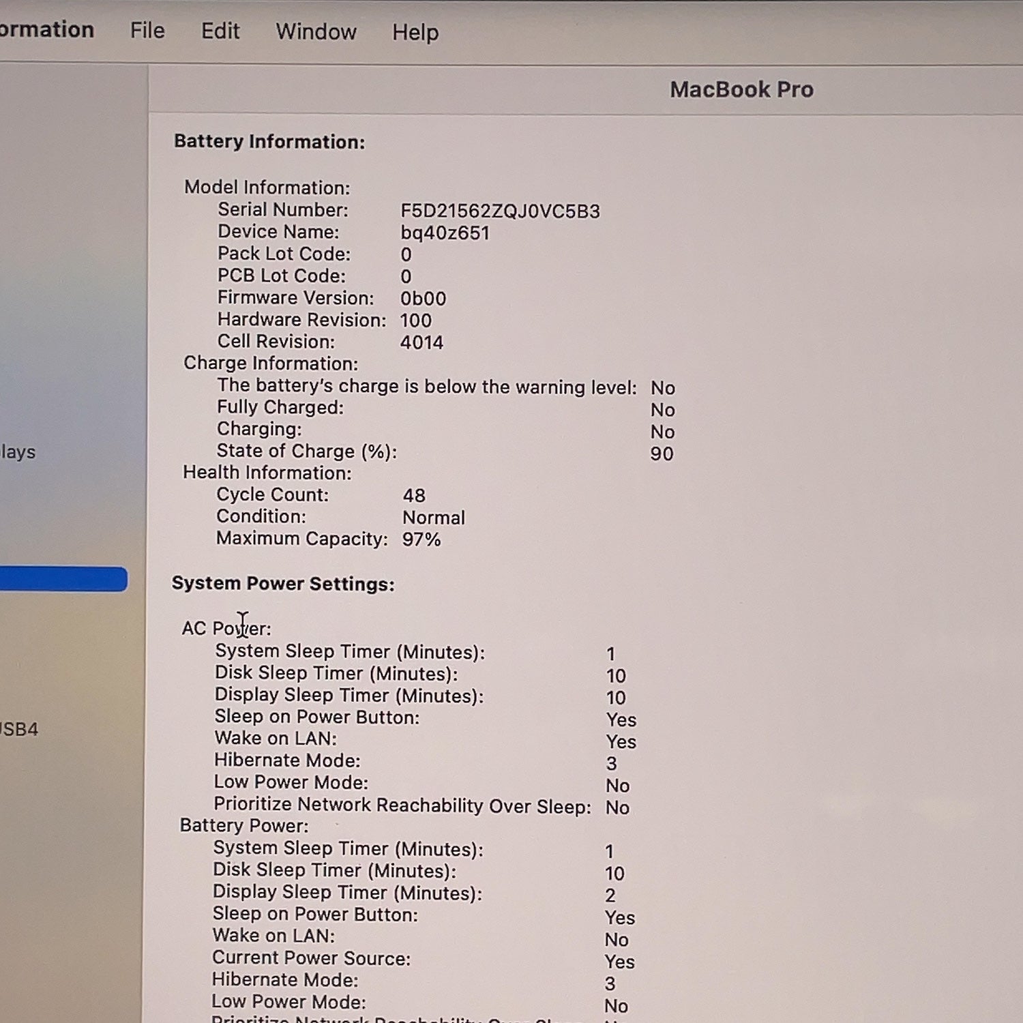
Task: Click Sleep on Power Button under AC Power
Action: pyautogui.click(x=317, y=717)
